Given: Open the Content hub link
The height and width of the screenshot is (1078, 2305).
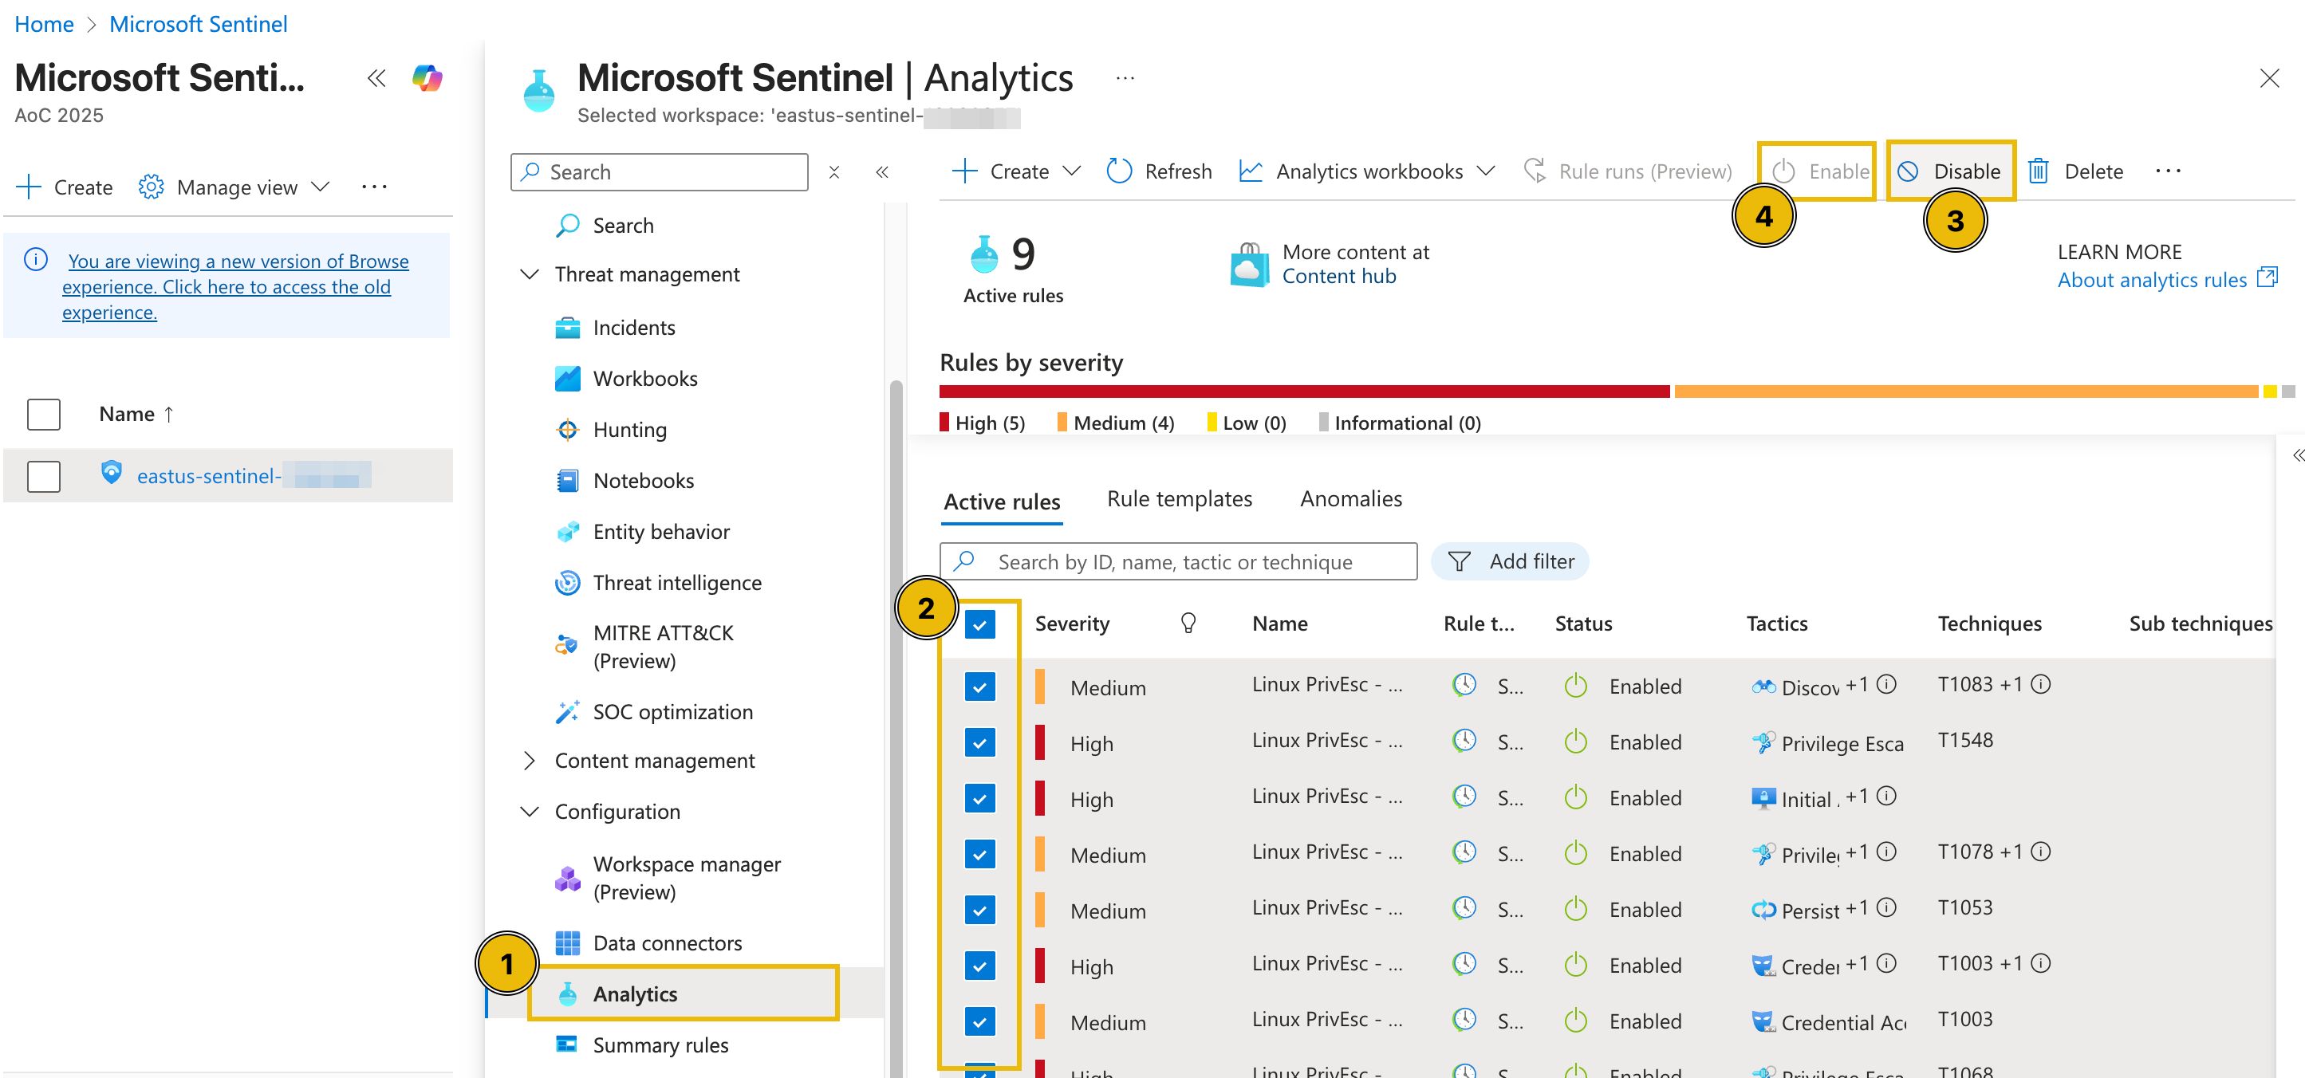Looking at the screenshot, I should click(1338, 277).
